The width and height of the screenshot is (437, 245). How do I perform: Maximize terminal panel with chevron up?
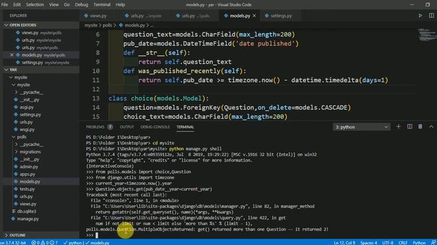point(431,127)
